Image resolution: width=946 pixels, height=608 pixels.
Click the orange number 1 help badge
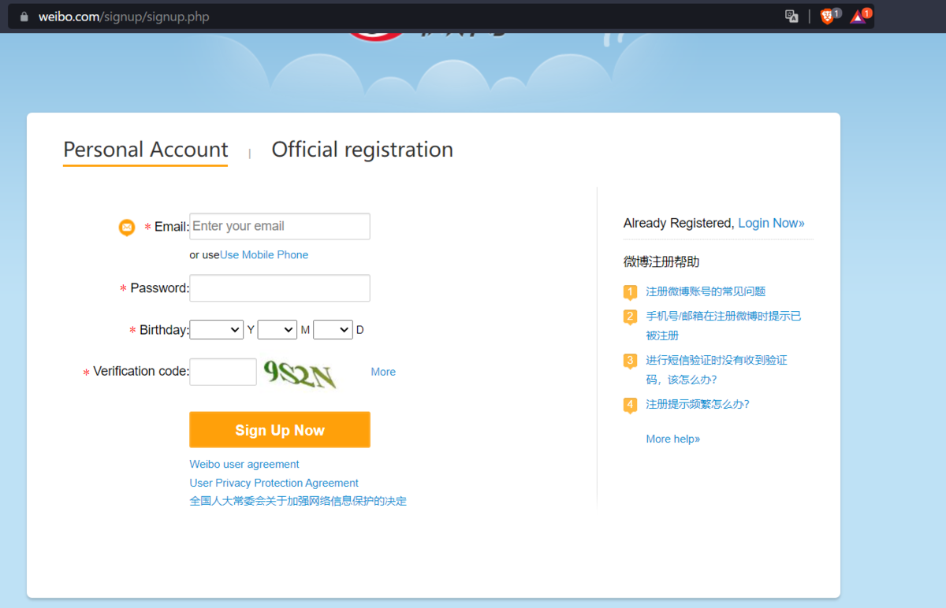630,292
